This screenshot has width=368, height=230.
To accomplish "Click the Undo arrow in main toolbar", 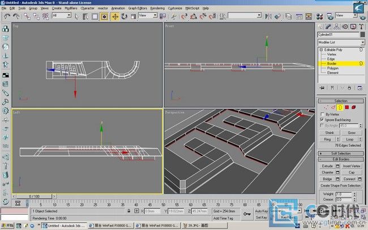I will click(x=7, y=16).
